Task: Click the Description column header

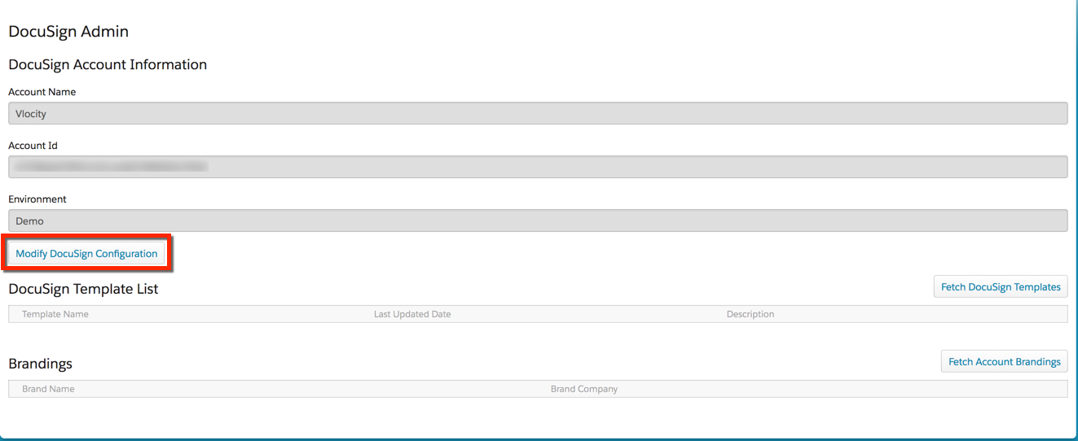Action: click(750, 314)
